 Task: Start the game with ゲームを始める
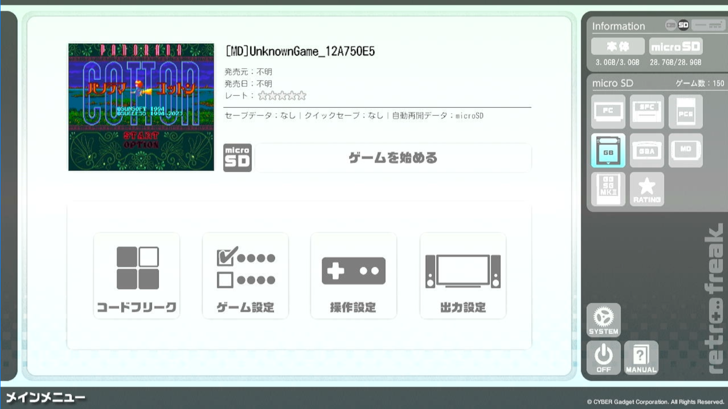[393, 158]
